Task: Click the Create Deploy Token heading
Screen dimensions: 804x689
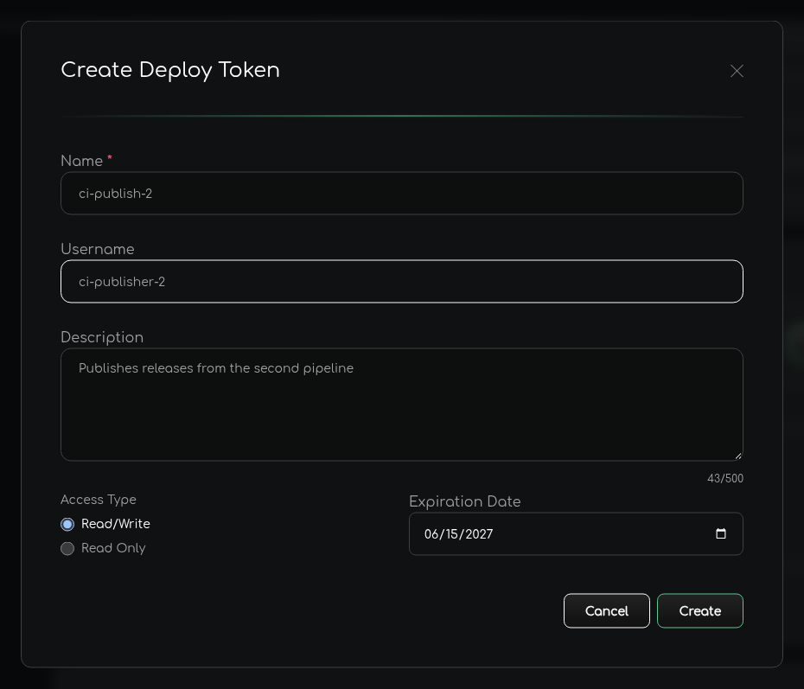Action: [170, 70]
